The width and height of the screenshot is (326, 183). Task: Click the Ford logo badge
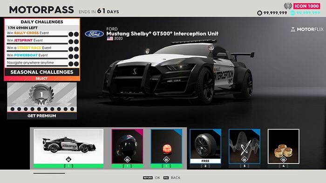[x=95, y=34]
